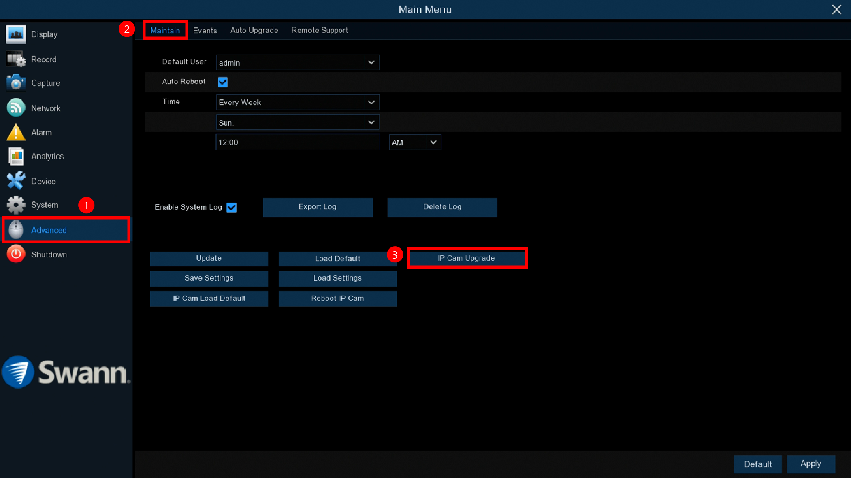Uncheck Enable System Log checkbox
851x478 pixels.
(231, 207)
